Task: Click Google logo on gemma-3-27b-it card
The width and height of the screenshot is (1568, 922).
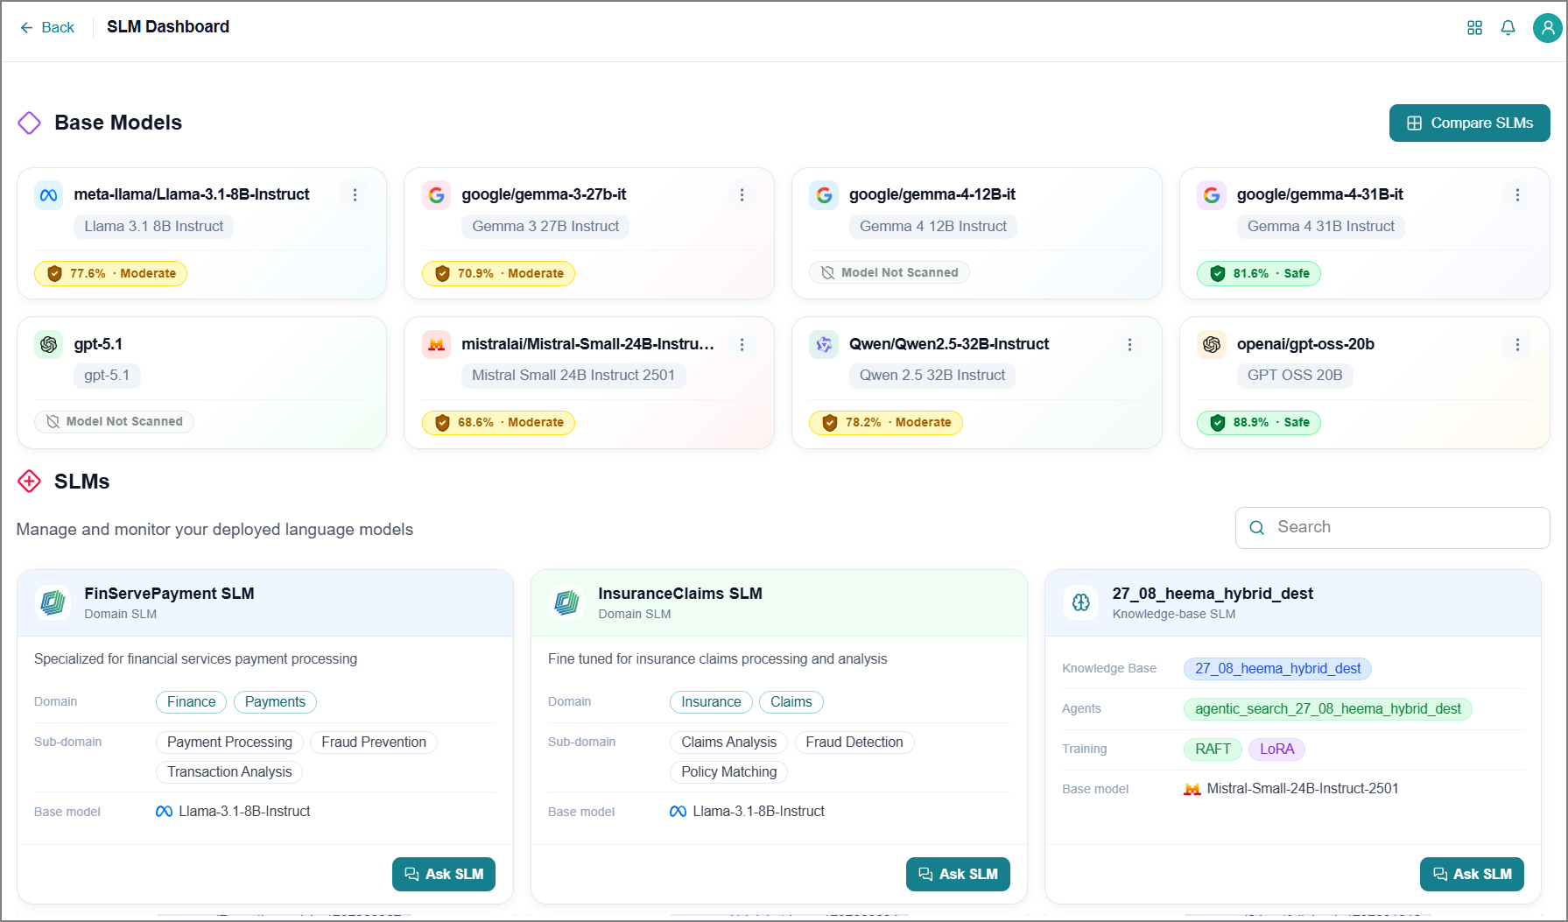Action: pos(436,195)
